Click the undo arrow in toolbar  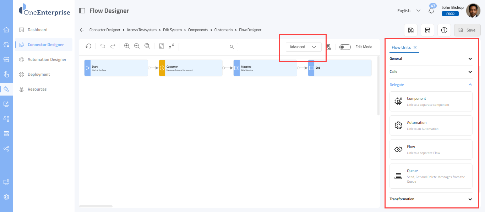[103, 46]
